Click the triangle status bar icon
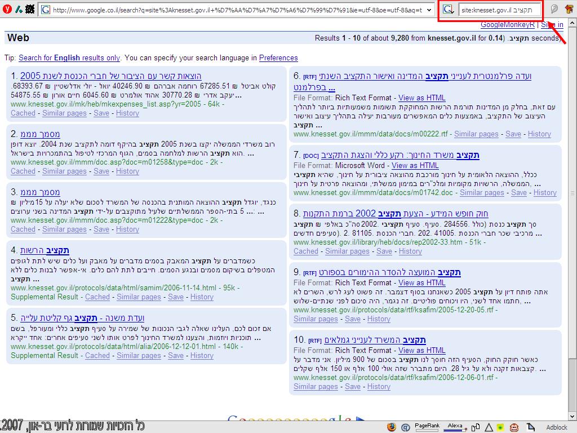 (x=489, y=427)
